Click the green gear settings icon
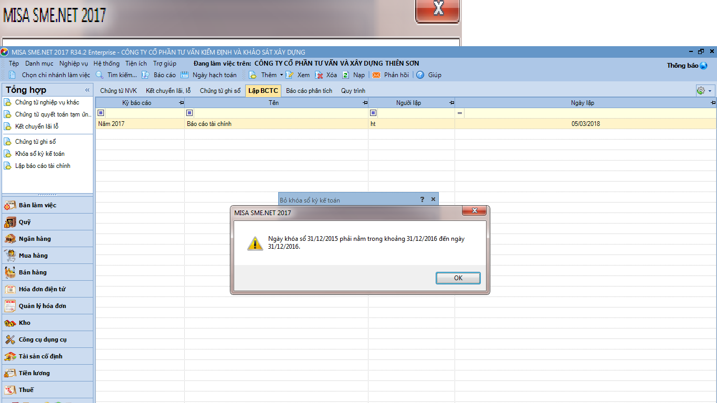This screenshot has width=717, height=403. click(x=701, y=91)
